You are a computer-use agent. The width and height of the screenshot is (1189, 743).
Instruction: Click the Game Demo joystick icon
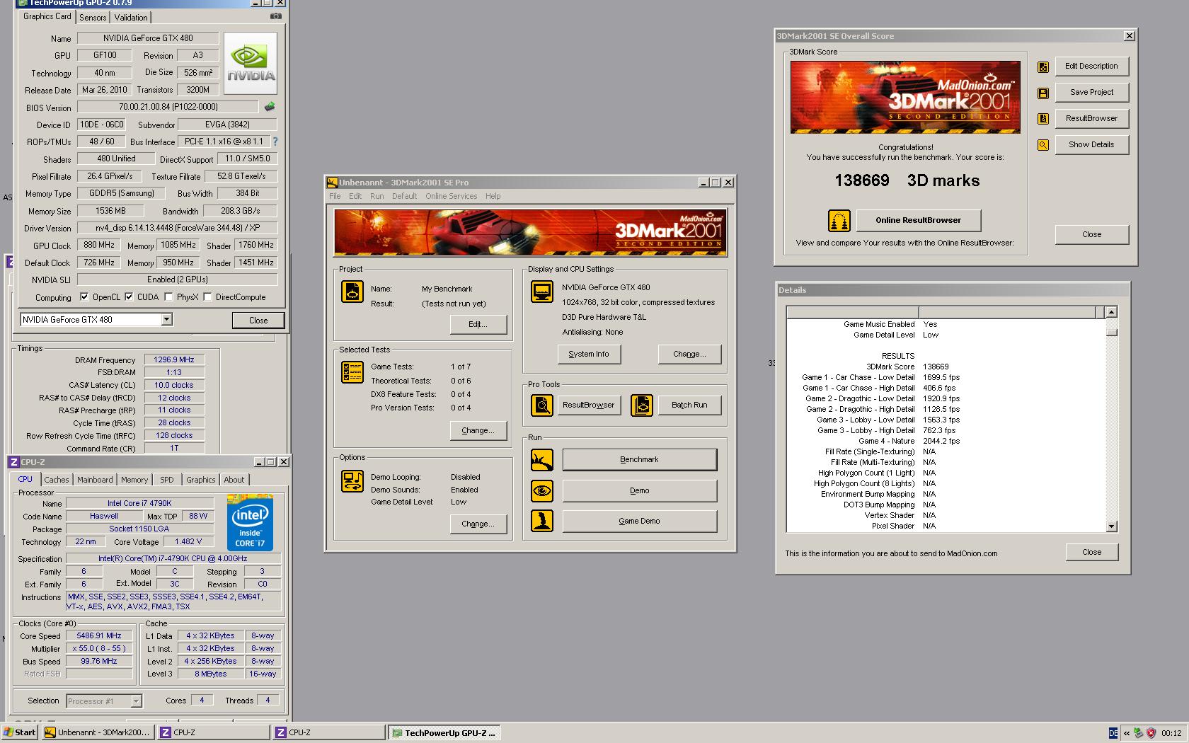(542, 521)
